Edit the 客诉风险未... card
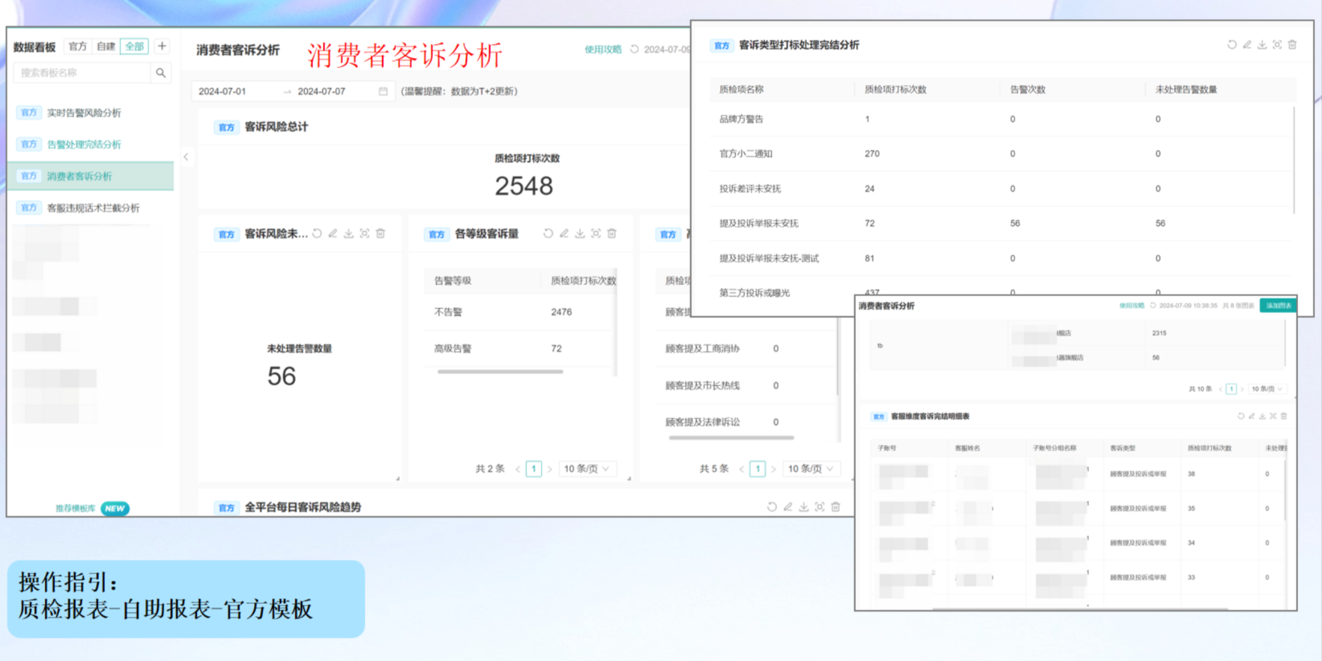Image resolution: width=1322 pixels, height=661 pixels. coord(333,234)
